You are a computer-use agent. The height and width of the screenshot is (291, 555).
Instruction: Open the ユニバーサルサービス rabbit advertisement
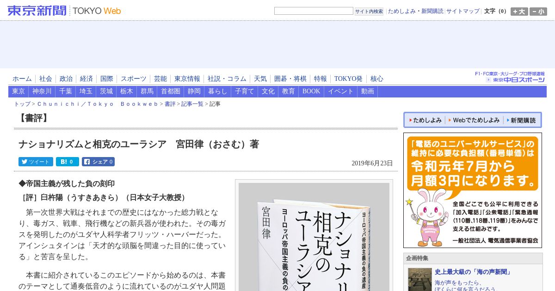pos(473,190)
